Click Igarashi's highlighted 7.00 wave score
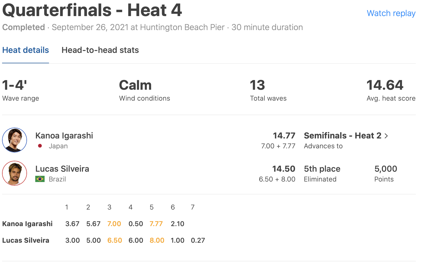The height and width of the screenshot is (265, 421). [x=114, y=224]
